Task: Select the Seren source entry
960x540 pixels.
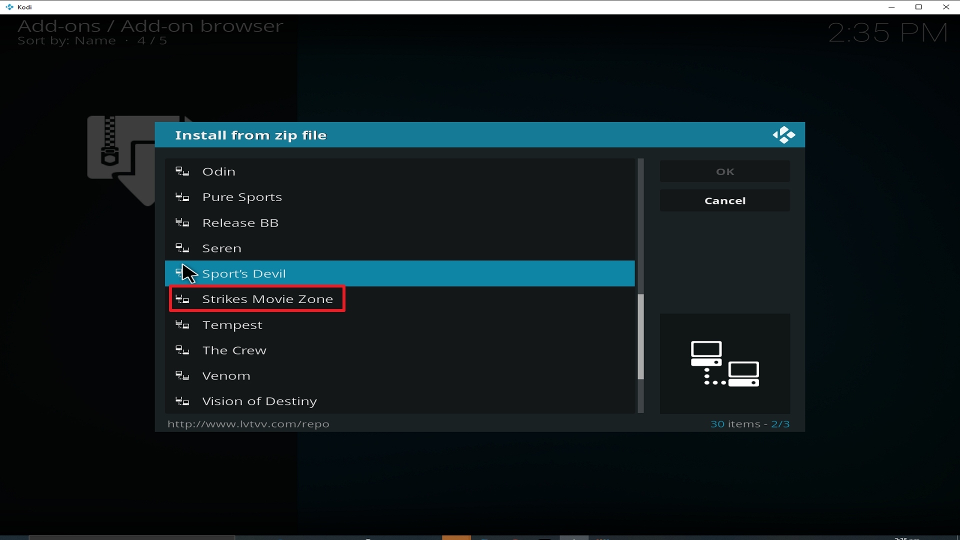Action: 399,248
